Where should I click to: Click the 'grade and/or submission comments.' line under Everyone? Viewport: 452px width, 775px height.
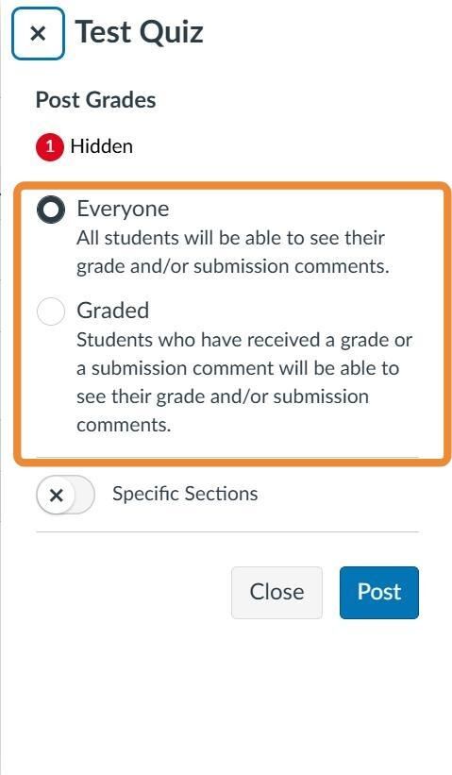click(x=233, y=267)
